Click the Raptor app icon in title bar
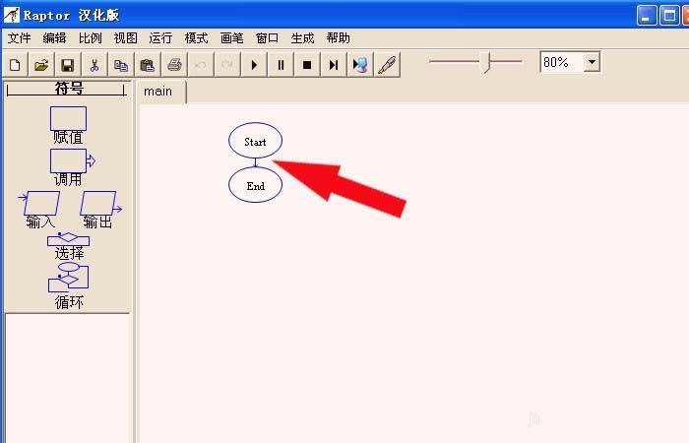The image size is (689, 443). tap(12, 15)
